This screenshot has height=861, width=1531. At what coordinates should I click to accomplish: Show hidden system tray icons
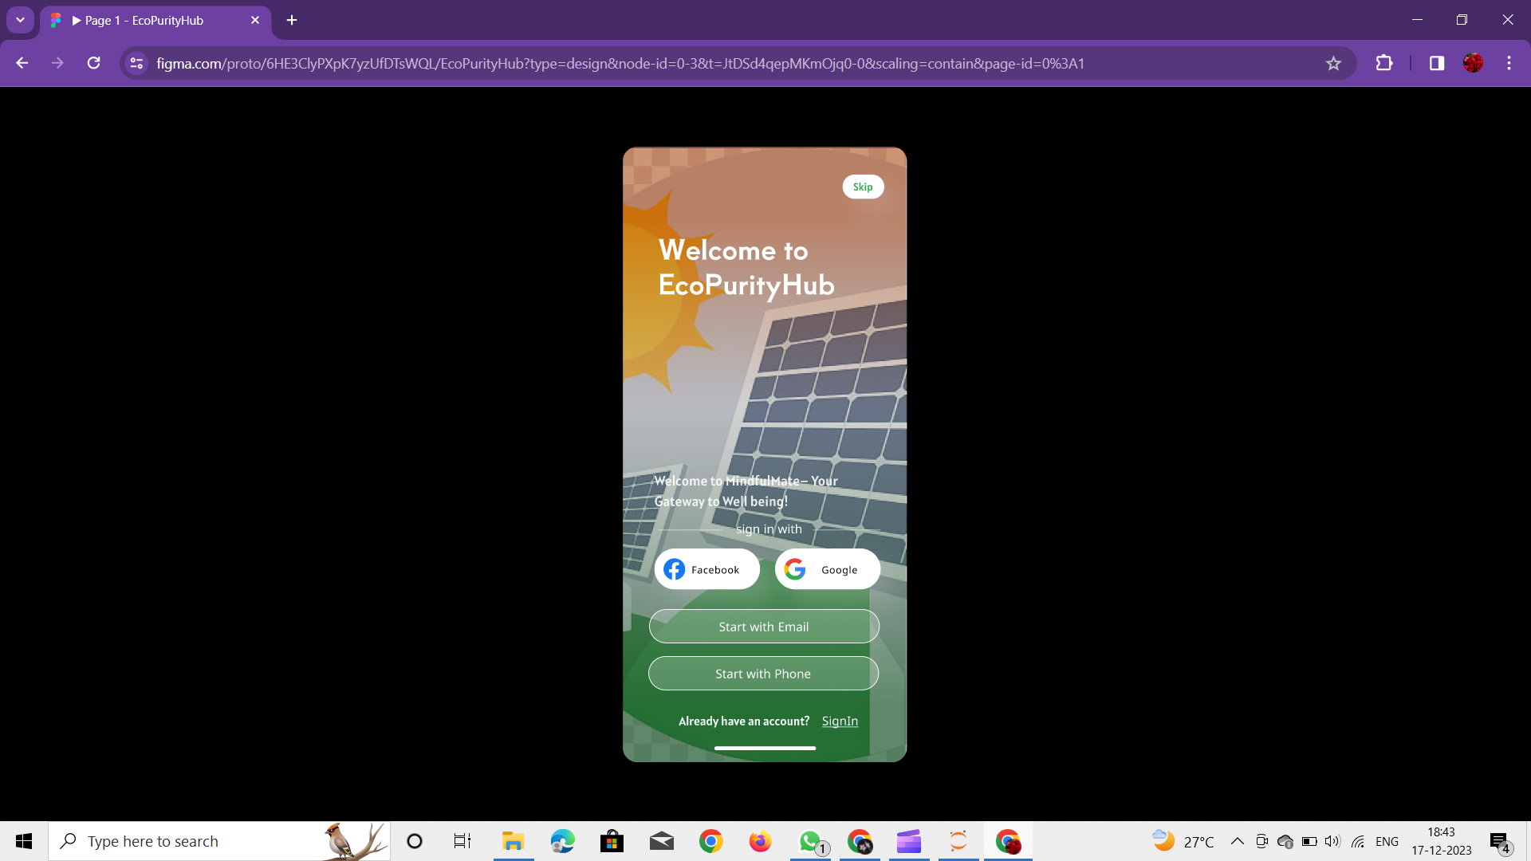pos(1237,841)
